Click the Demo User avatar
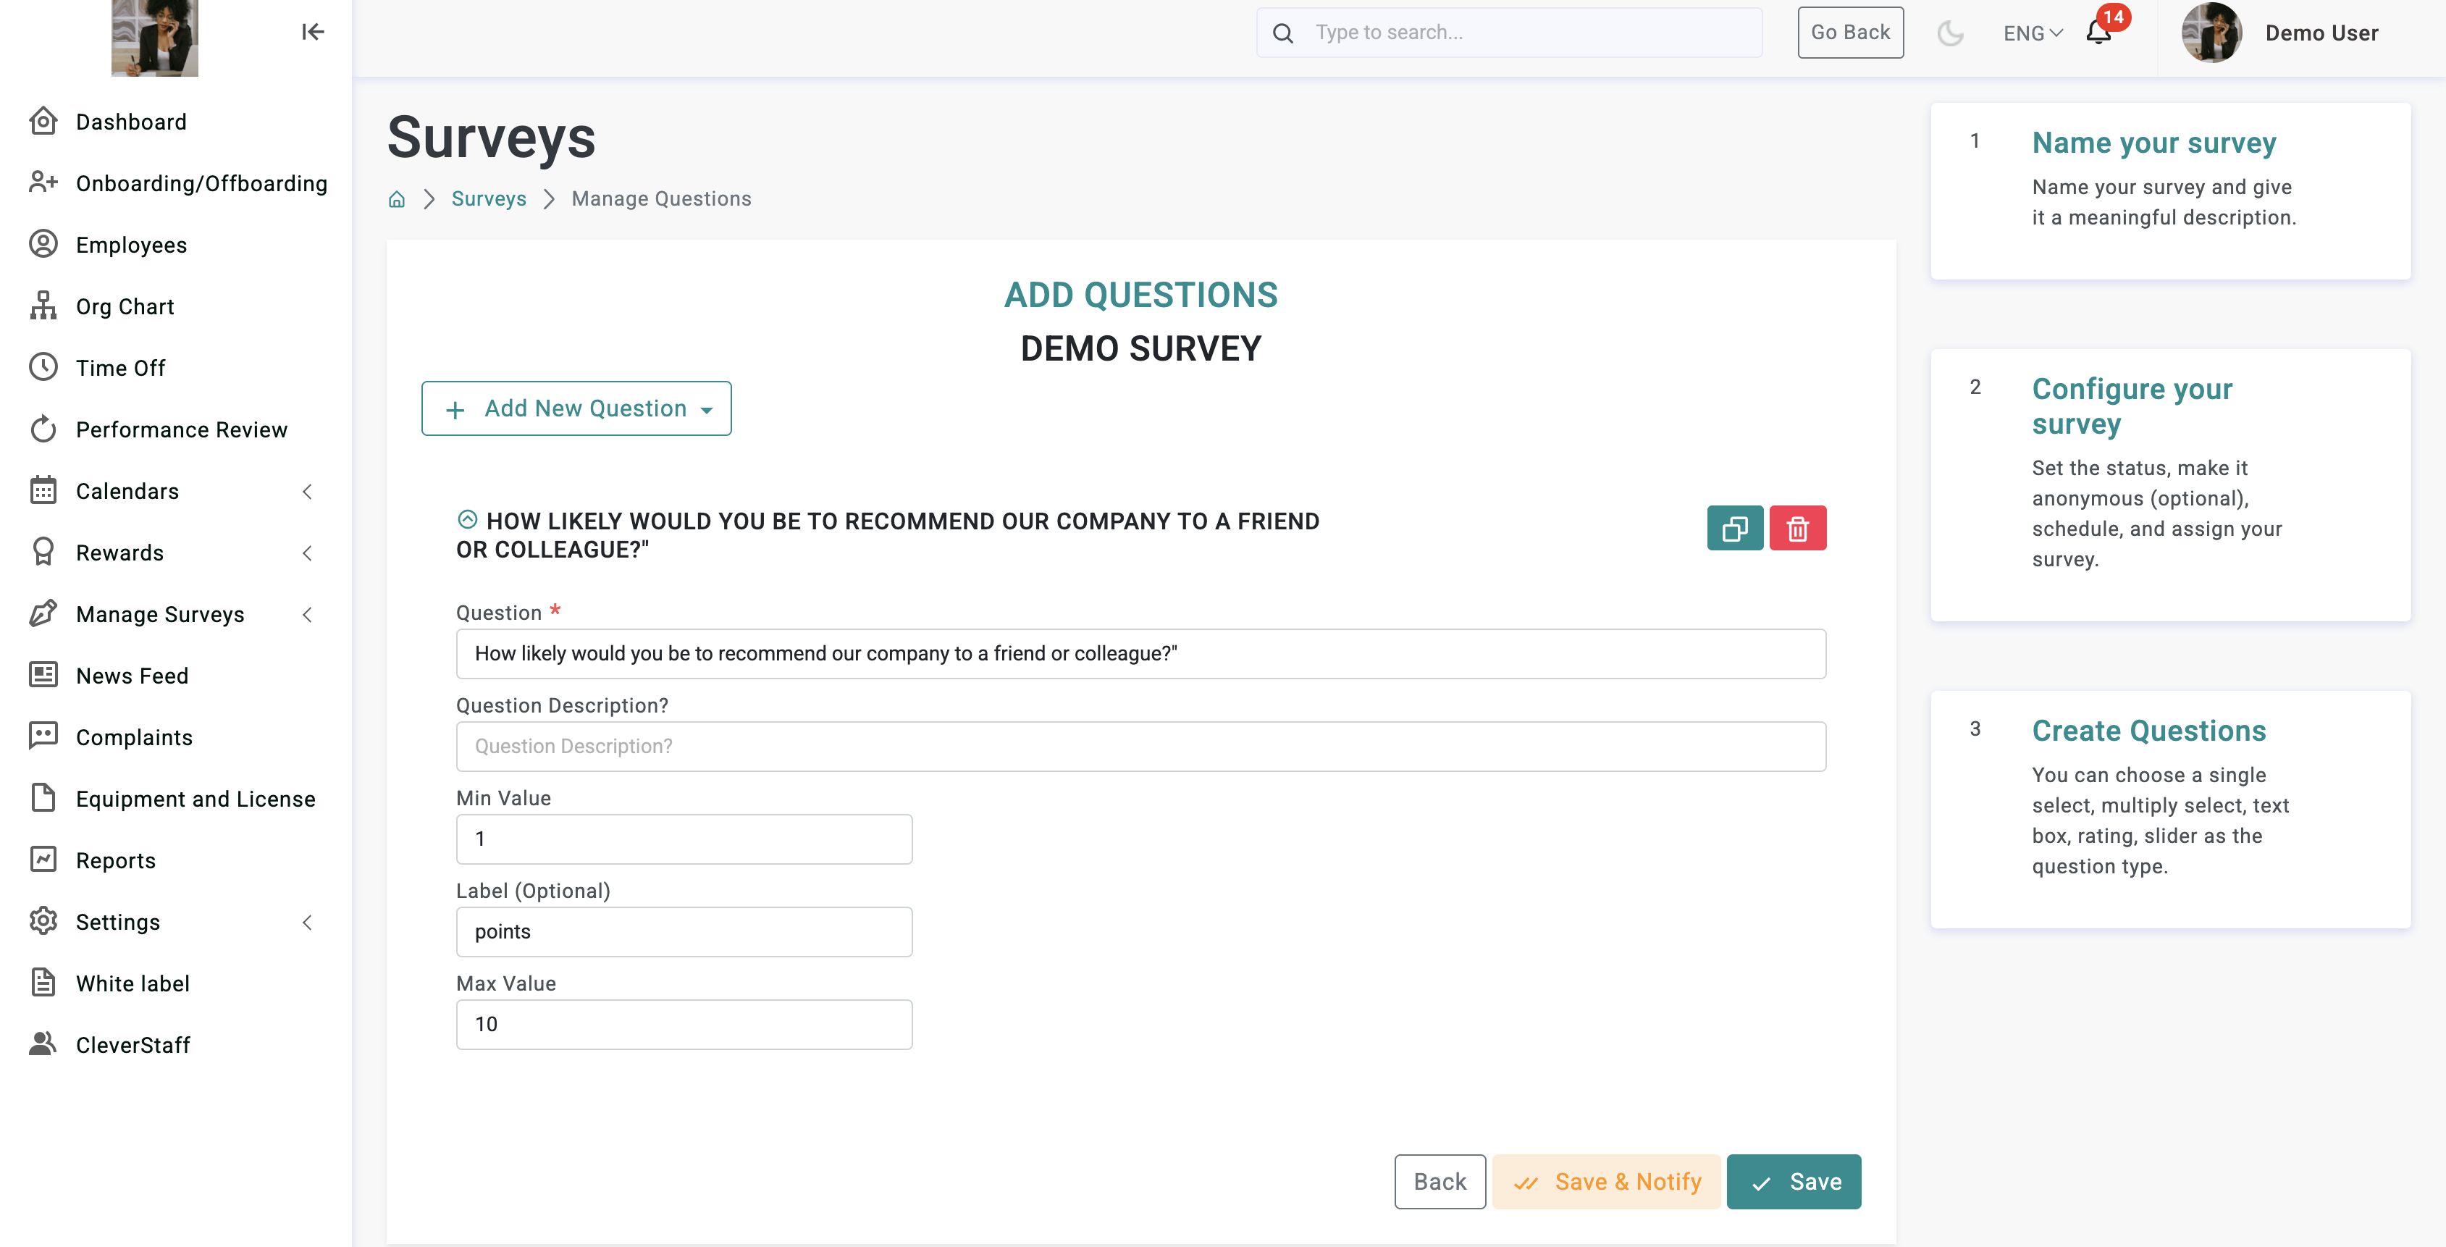This screenshot has width=2446, height=1247. pos(2211,33)
